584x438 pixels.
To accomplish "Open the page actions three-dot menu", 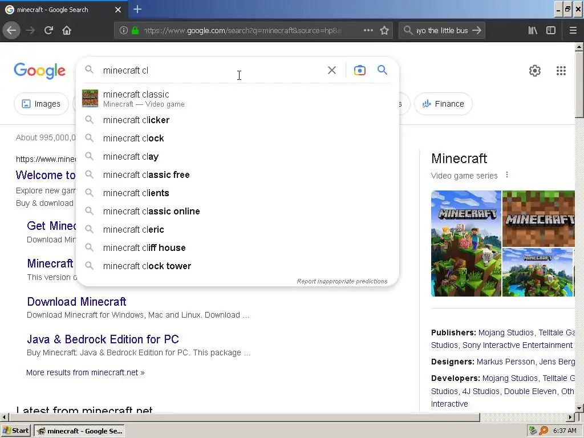I will (368, 31).
